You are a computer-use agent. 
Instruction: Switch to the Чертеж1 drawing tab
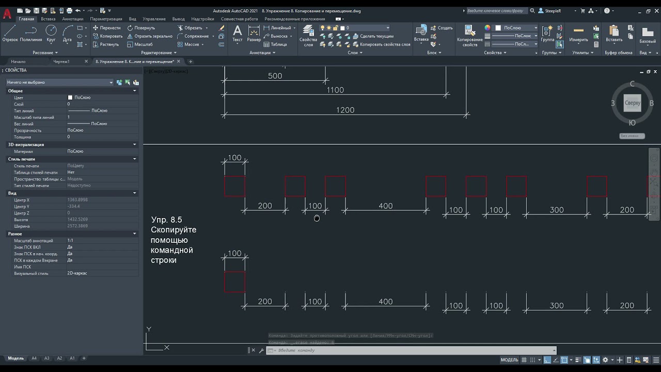[x=61, y=61]
